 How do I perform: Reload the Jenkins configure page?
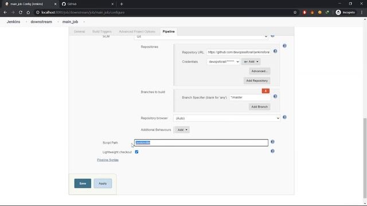(x=21, y=13)
